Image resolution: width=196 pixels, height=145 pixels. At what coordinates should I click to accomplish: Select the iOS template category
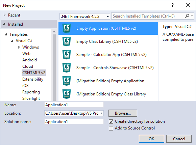(25, 86)
